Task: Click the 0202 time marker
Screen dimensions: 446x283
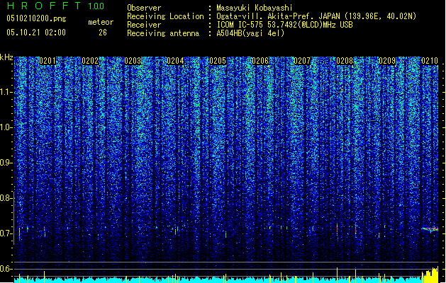Action: (90, 61)
